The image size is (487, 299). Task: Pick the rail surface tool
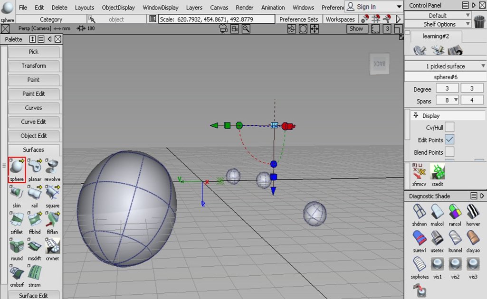(35, 196)
